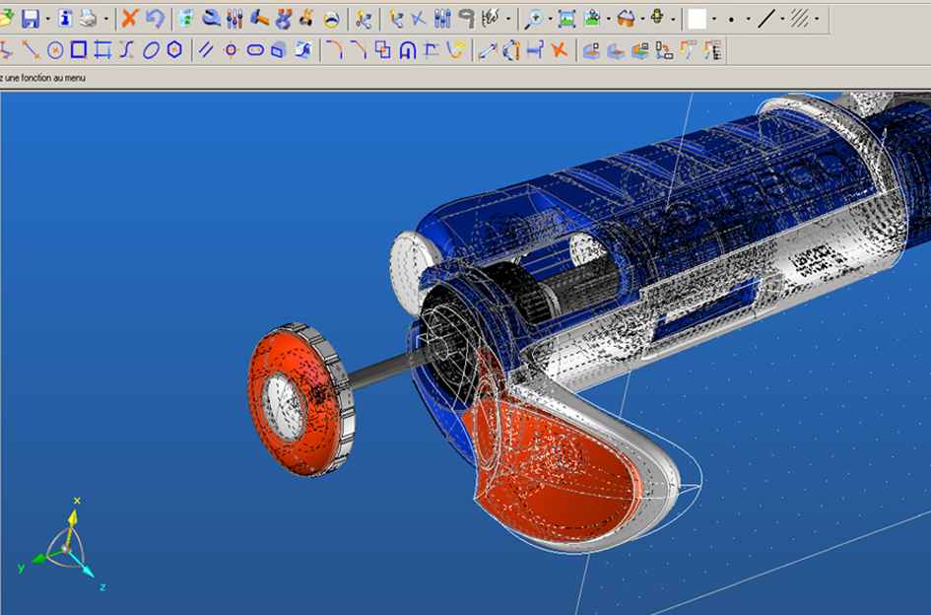This screenshot has height=615, width=931.
Task: Select the Circle drawing tool
Action: [x=55, y=50]
